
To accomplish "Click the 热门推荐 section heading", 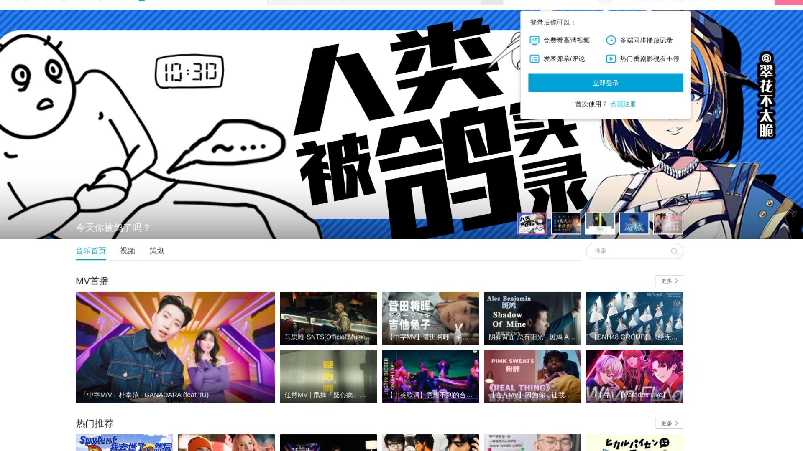I will (x=95, y=423).
